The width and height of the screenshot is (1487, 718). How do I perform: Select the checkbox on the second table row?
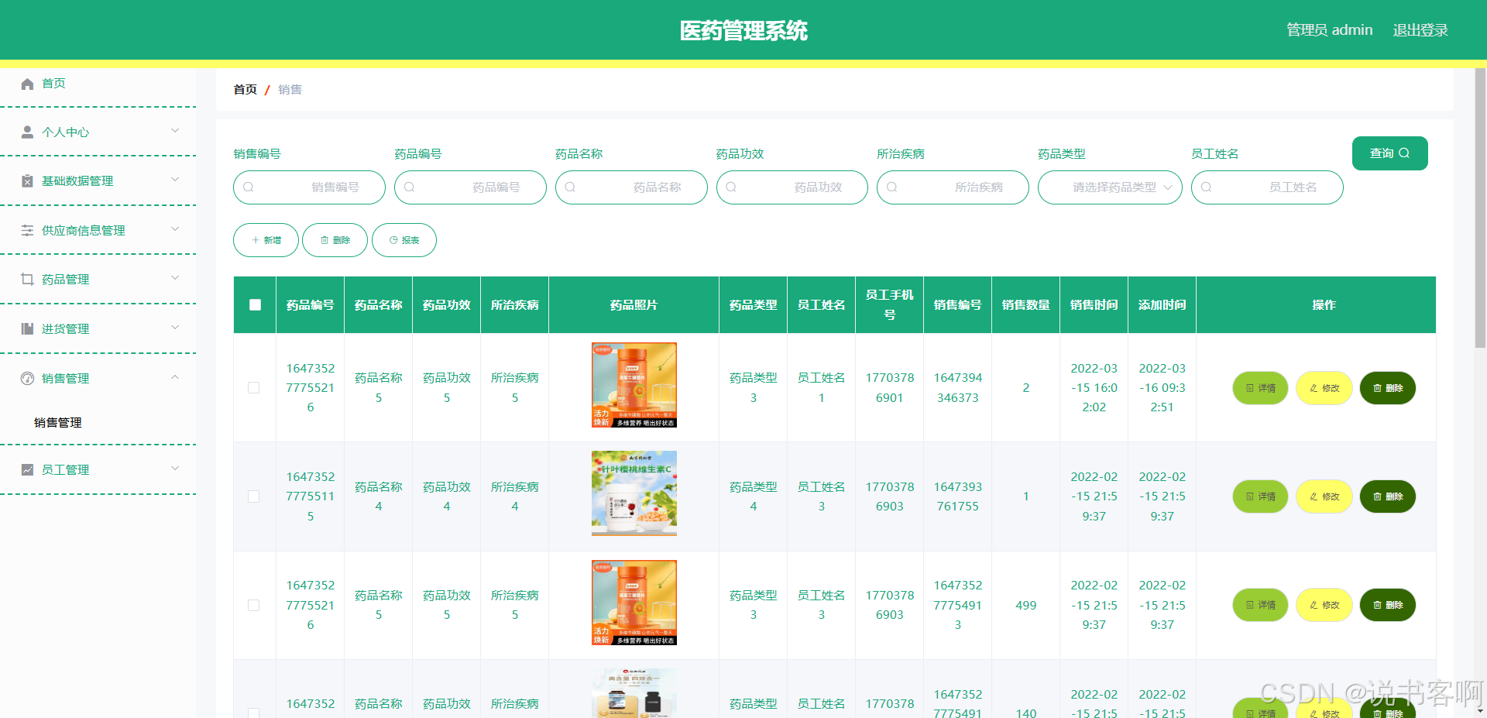tap(253, 496)
